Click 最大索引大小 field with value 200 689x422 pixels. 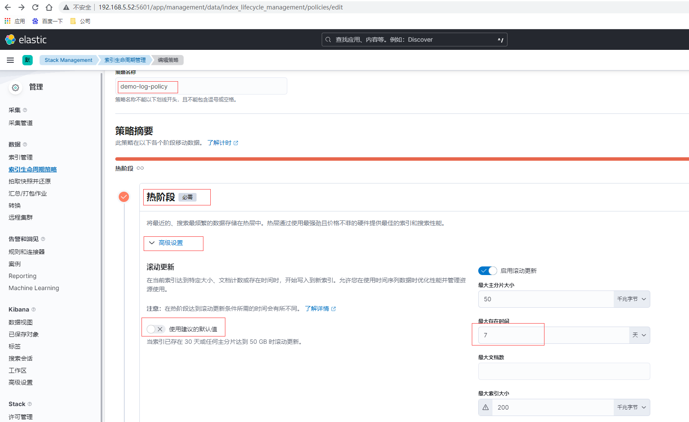tap(553, 407)
